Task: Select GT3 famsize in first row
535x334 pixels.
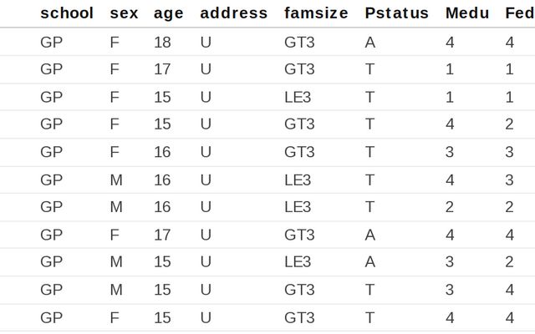Action: coord(300,43)
